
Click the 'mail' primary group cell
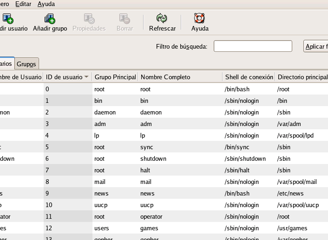point(99,182)
